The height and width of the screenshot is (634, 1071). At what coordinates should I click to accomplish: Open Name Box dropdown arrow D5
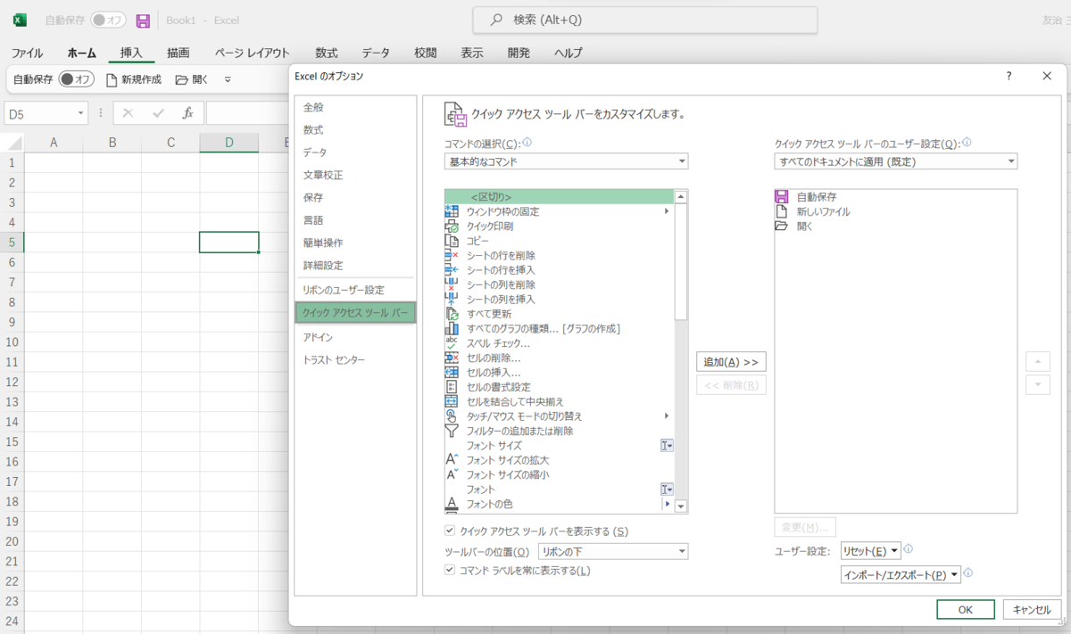point(81,113)
